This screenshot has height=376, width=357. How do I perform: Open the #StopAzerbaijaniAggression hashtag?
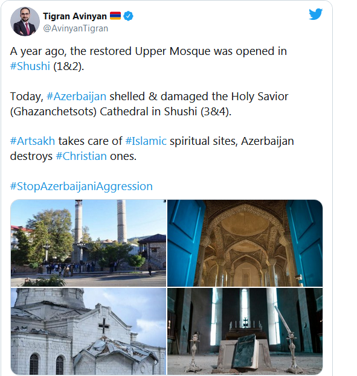[x=82, y=186]
